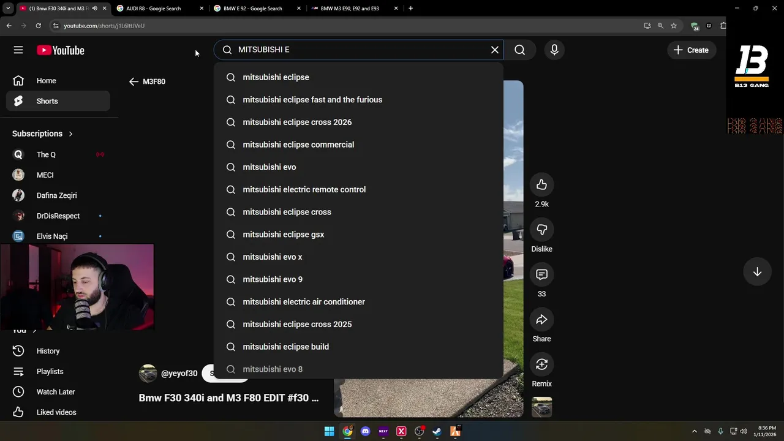
Task: Open the YouTube hamburger guide menu
Action: click(x=18, y=50)
